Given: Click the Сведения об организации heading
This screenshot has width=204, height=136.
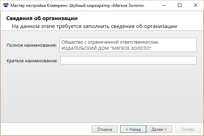Looking at the screenshot, I should pos(42,18).
